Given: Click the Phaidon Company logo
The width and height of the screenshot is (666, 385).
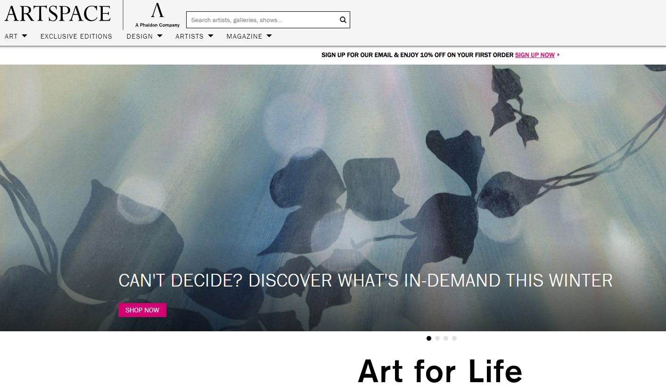Looking at the screenshot, I should [157, 16].
